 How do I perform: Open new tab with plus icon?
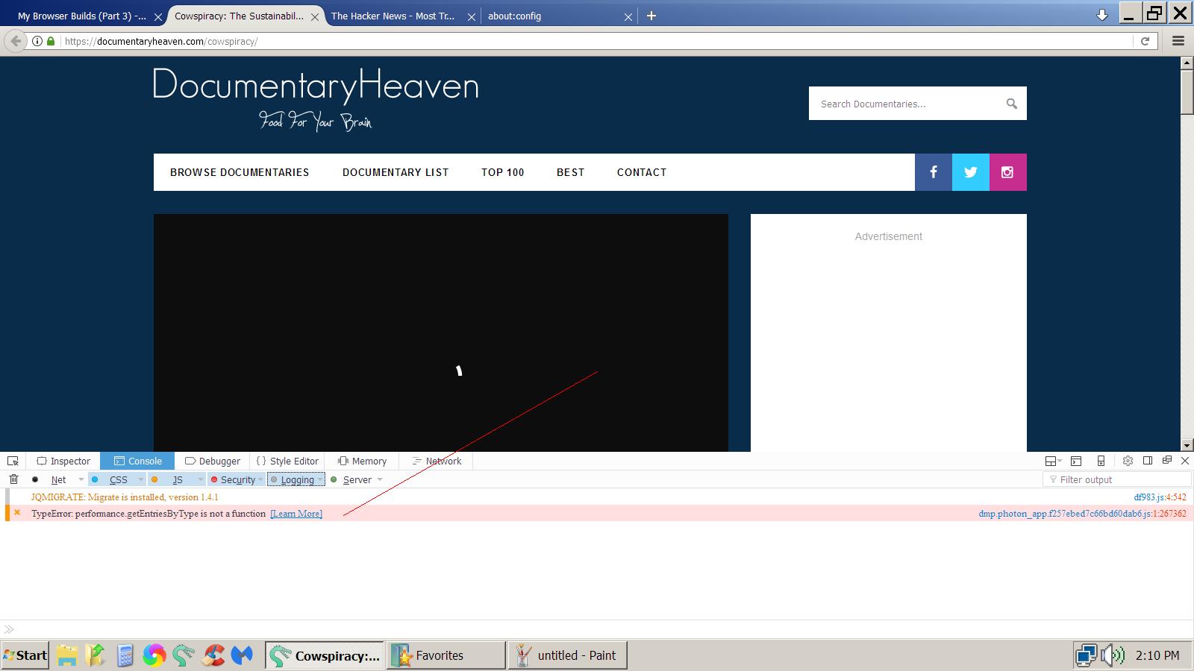[x=651, y=16]
